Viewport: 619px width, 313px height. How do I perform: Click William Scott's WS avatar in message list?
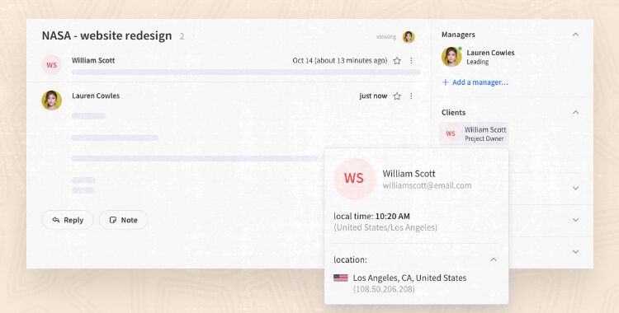tap(52, 65)
